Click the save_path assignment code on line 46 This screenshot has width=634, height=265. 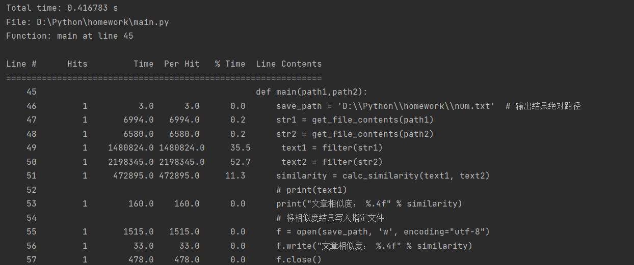tap(385, 106)
